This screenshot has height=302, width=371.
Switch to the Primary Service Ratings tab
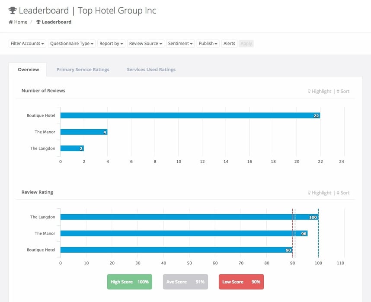pyautogui.click(x=83, y=69)
